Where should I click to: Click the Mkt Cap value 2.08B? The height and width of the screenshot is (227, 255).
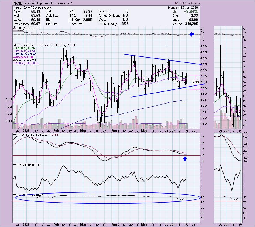(x=88, y=20)
